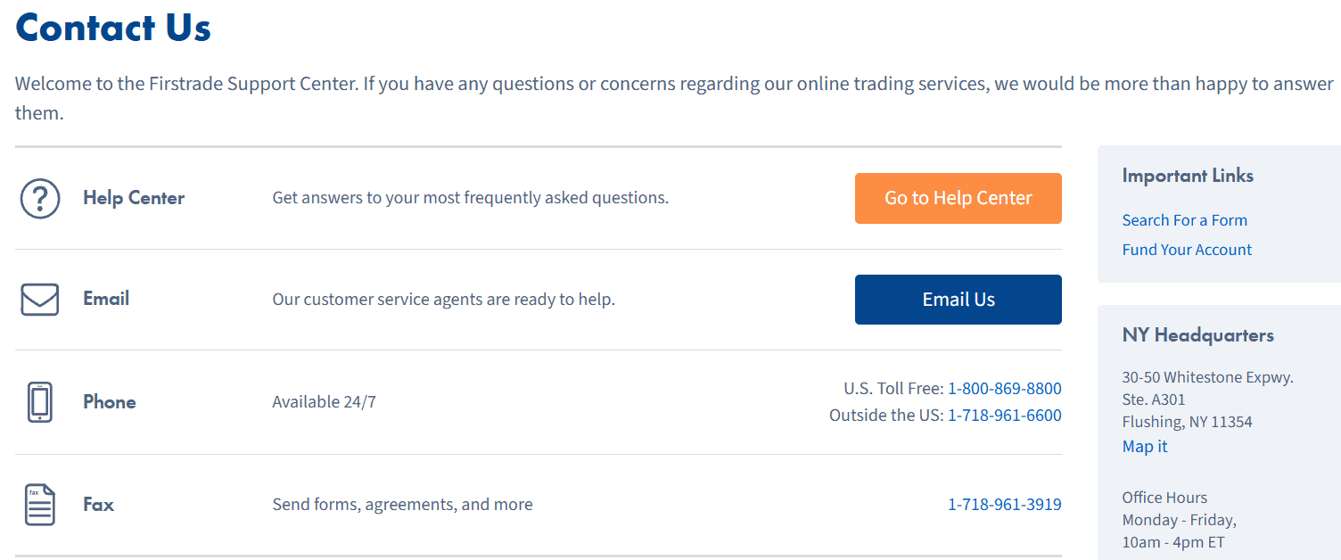Call the U.S. toll free number 1-800-869-8800
The height and width of the screenshot is (560, 1341).
(x=1004, y=389)
